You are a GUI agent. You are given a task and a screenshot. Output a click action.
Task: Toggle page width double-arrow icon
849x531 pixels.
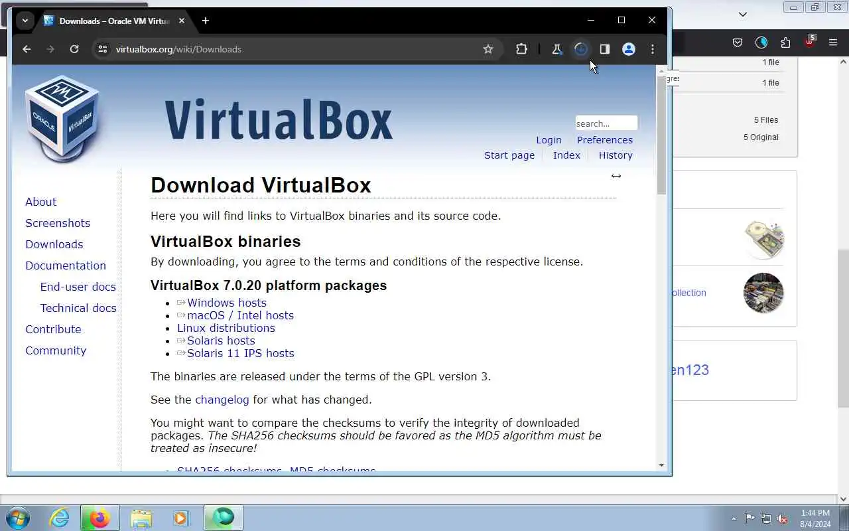[x=616, y=176]
